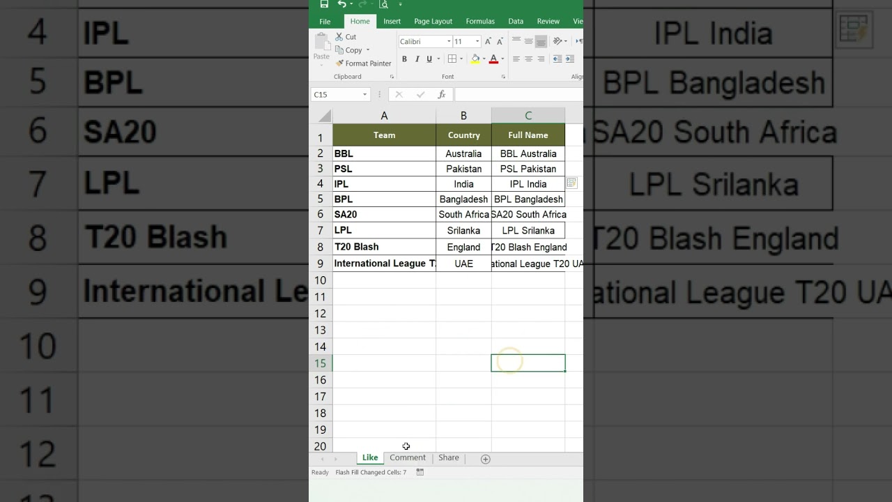Switch to the Comment sheet tab
The height and width of the screenshot is (502, 892).
click(408, 458)
